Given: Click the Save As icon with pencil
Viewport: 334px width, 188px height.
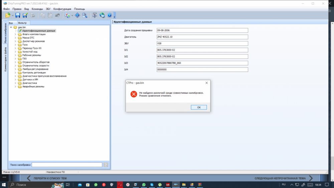Looking at the screenshot, I should tap(25, 15).
